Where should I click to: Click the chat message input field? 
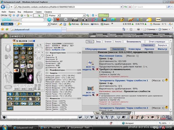coord(42,117)
